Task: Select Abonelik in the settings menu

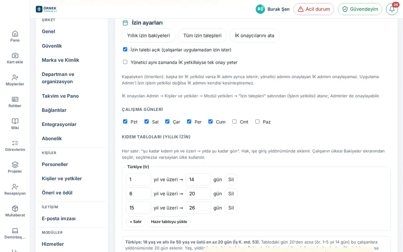Action: pyautogui.click(x=52, y=138)
